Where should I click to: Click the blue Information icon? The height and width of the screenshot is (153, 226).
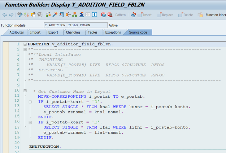tap(94, 15)
